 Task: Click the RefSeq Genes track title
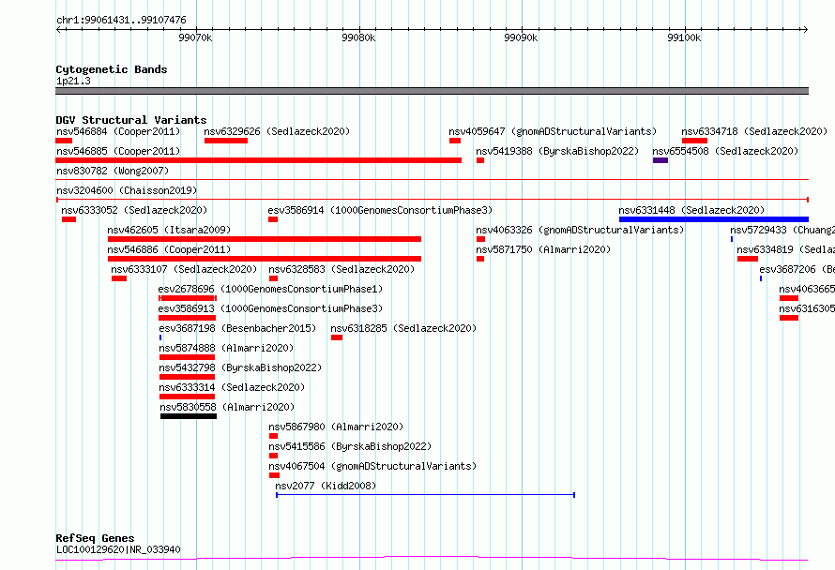click(95, 538)
